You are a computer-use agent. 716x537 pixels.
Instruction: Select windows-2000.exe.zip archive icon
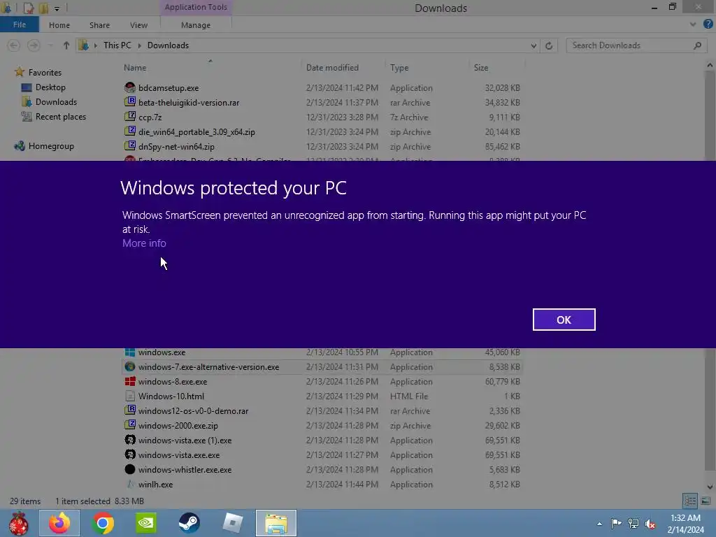130,425
